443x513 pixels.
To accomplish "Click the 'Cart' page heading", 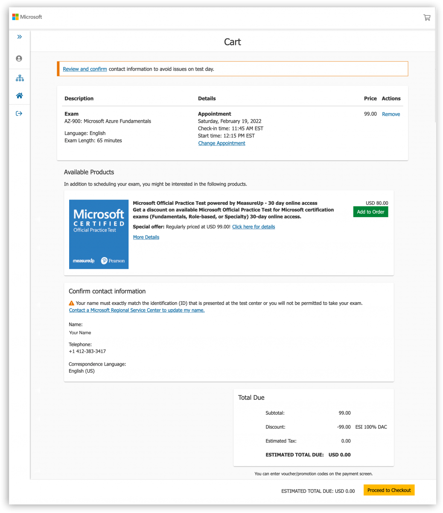I will [x=233, y=42].
